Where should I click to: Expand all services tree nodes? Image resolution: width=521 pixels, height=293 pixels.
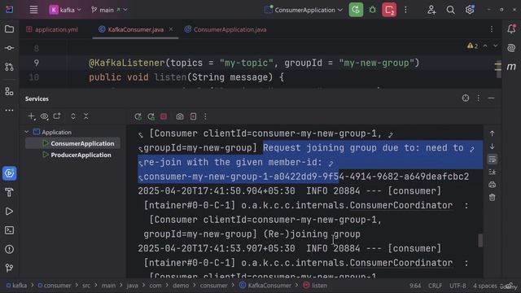[73, 116]
